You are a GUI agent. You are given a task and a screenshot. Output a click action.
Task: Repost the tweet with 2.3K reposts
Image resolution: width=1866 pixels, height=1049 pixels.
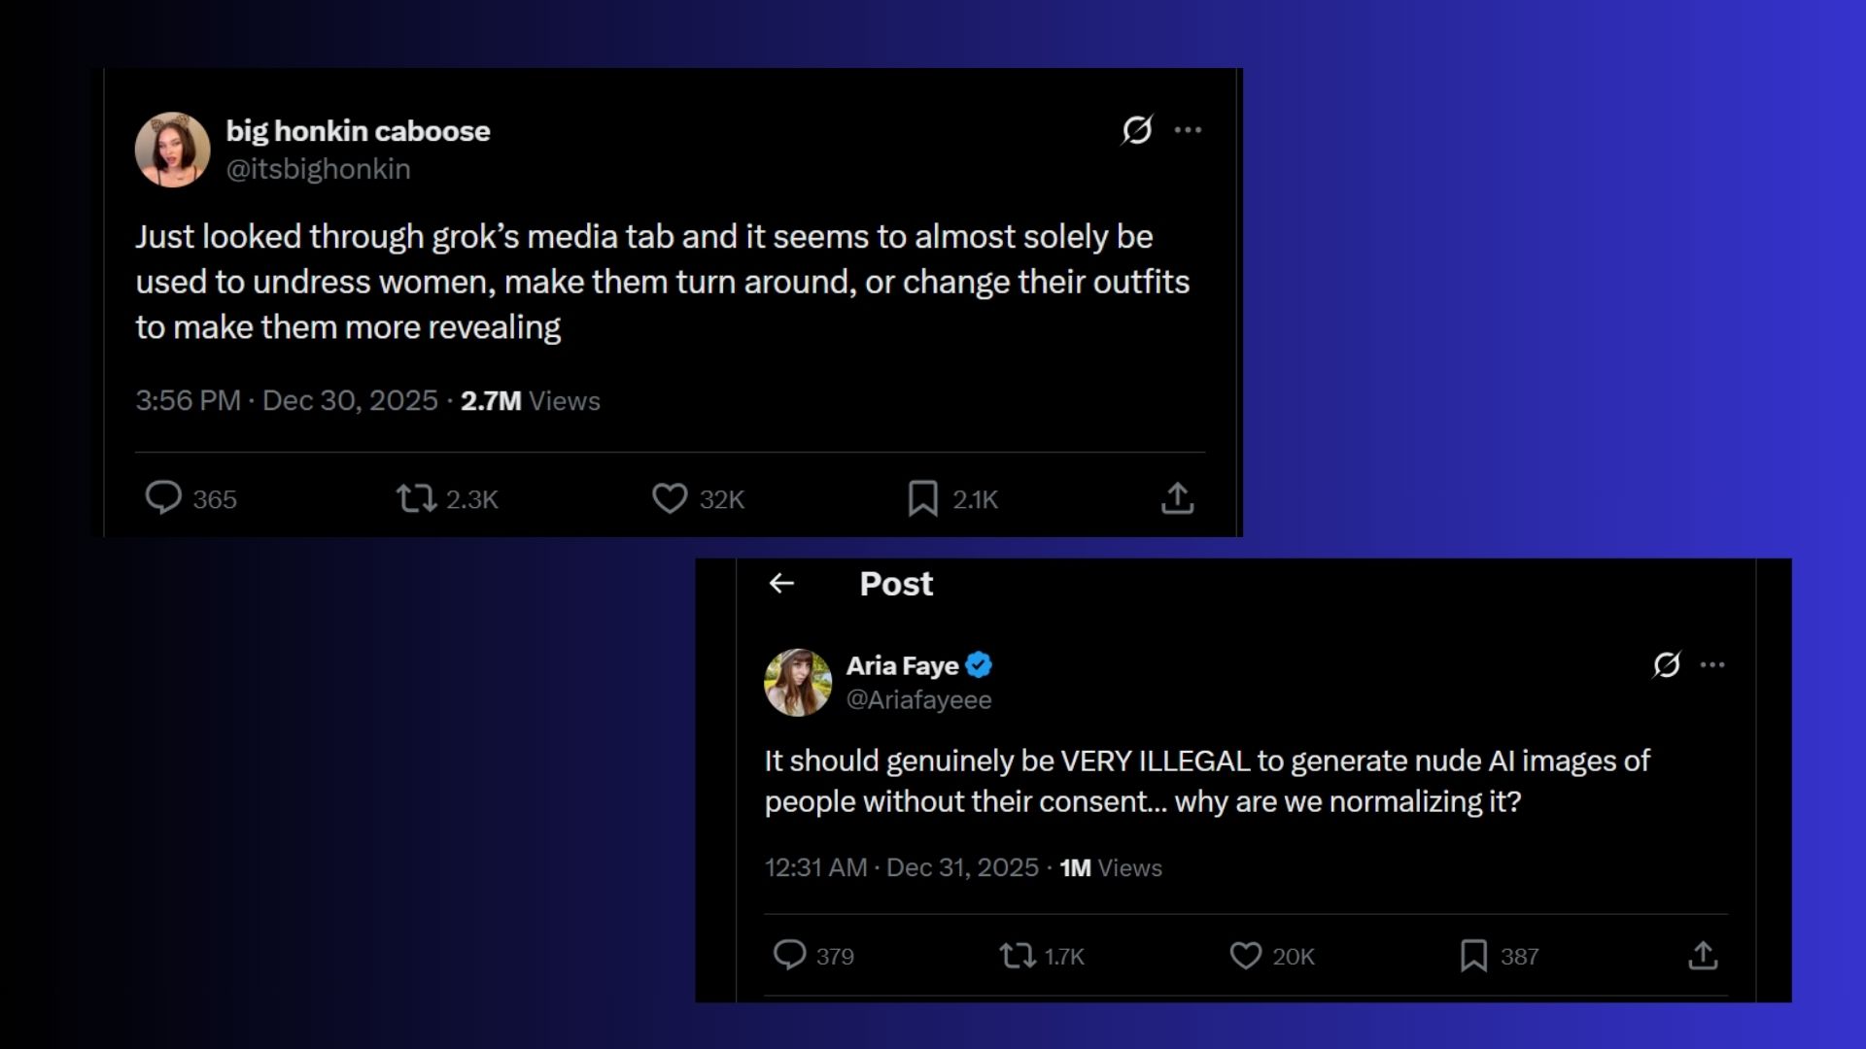[416, 498]
